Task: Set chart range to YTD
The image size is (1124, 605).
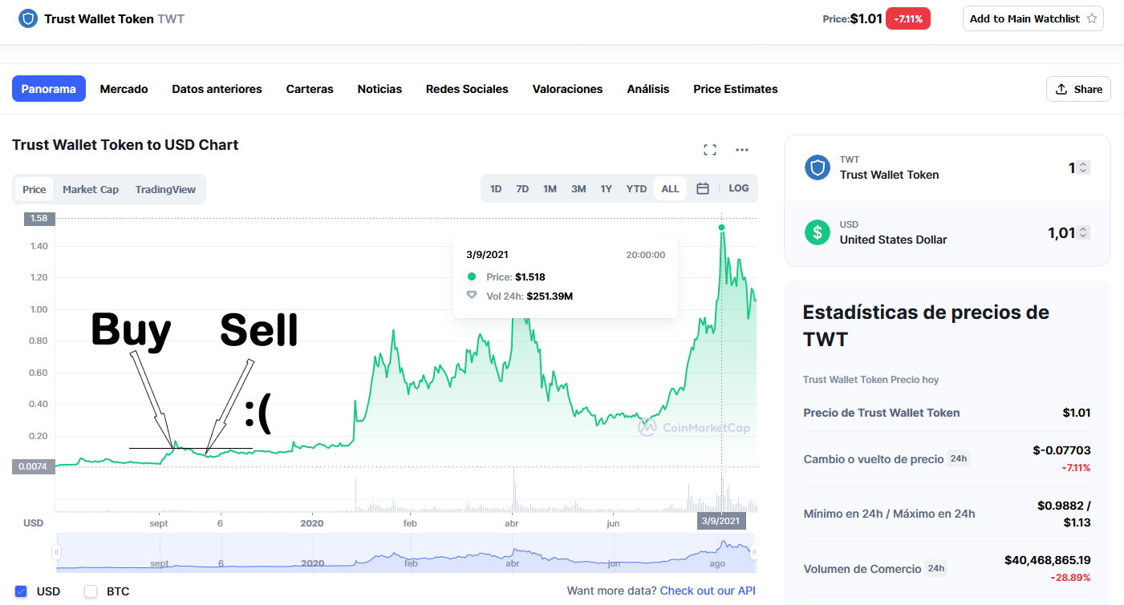Action: point(636,188)
